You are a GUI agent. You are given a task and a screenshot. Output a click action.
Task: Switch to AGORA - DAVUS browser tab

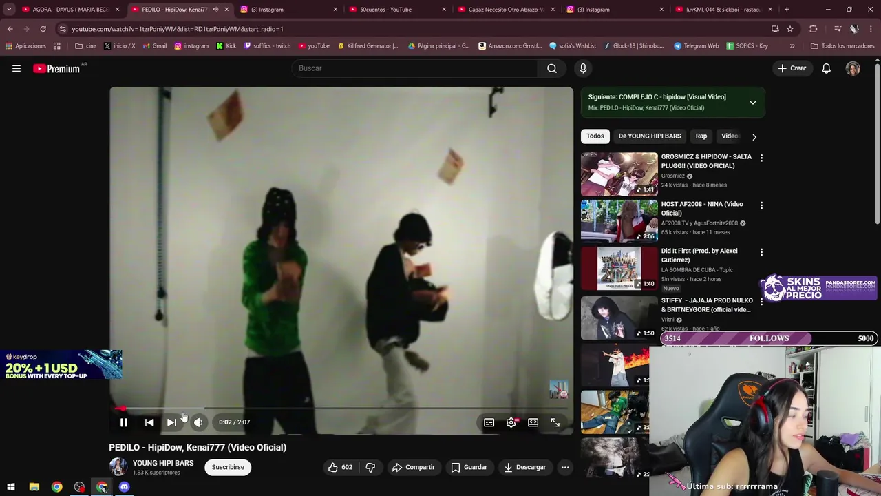coord(69,10)
